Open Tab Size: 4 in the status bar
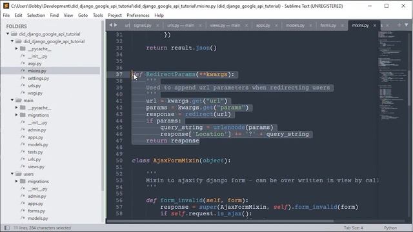The width and height of the screenshot is (413, 232). click(353, 227)
